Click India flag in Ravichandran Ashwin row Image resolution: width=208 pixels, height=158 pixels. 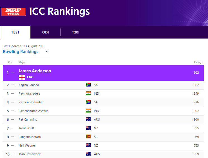88,111
